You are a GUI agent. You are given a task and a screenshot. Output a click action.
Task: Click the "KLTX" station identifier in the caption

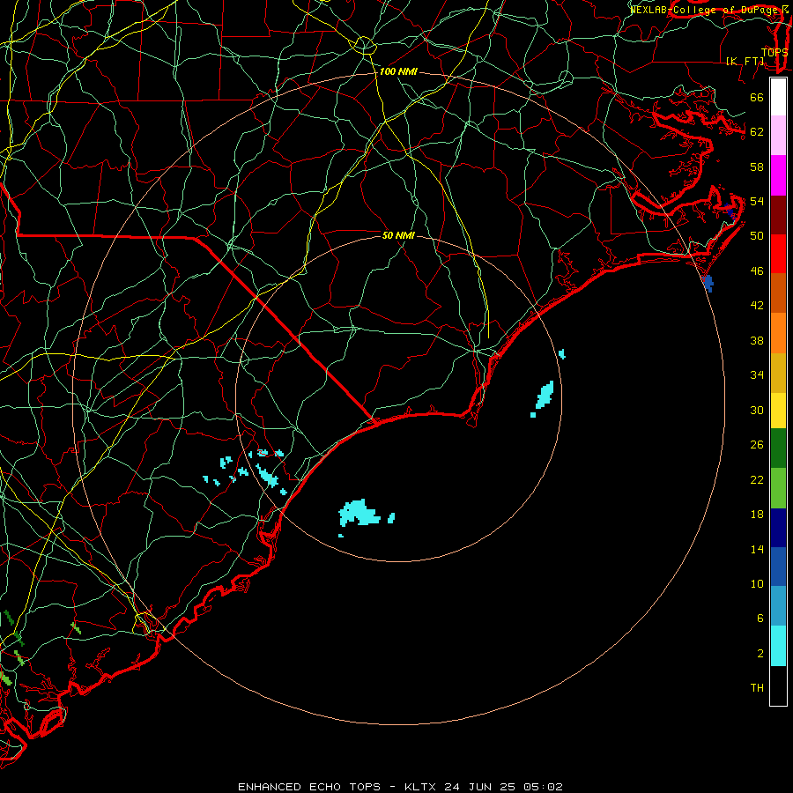tap(422, 787)
